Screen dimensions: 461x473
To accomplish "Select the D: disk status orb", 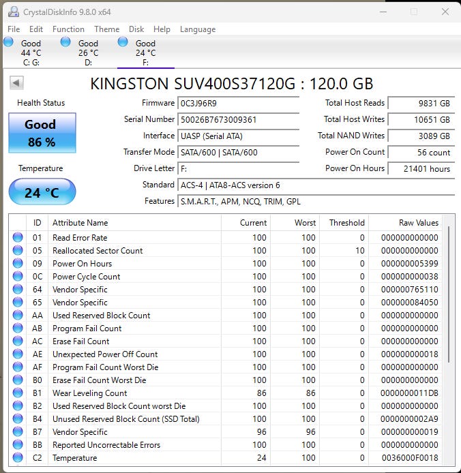I will coord(65,42).
